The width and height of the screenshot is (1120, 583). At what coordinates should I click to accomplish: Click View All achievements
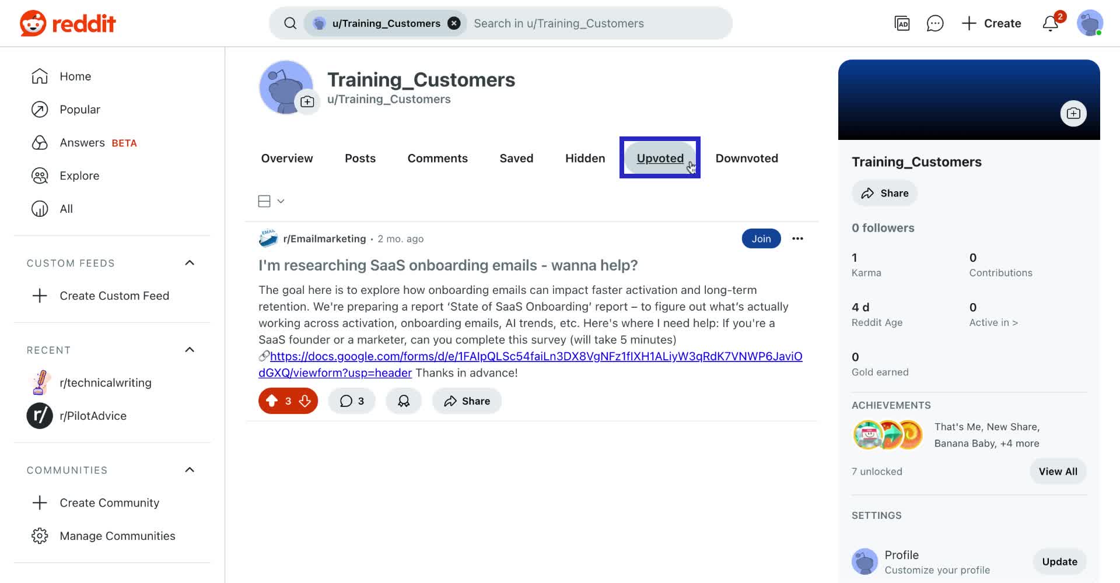tap(1058, 471)
